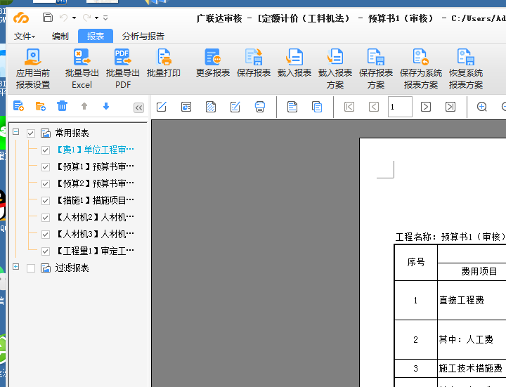Select report 【预算1】预算书审
The width and height of the screenshot is (506, 387).
[x=95, y=166]
